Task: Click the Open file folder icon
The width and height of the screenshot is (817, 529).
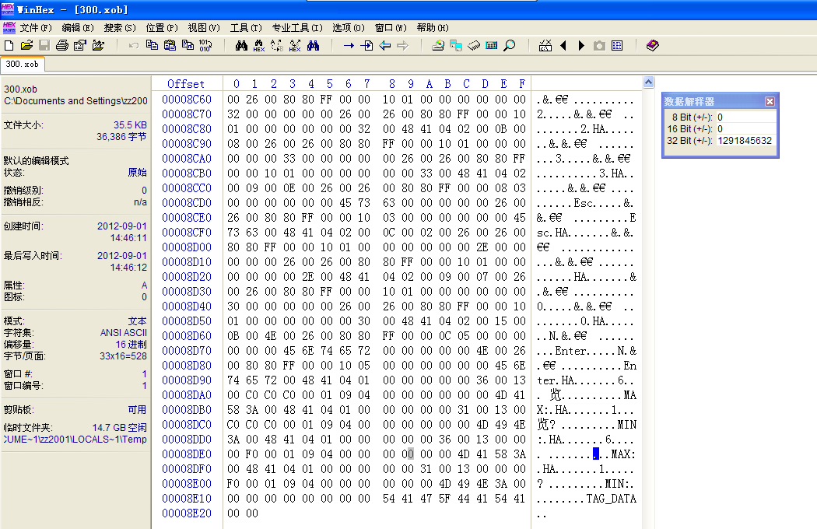Action: click(26, 46)
